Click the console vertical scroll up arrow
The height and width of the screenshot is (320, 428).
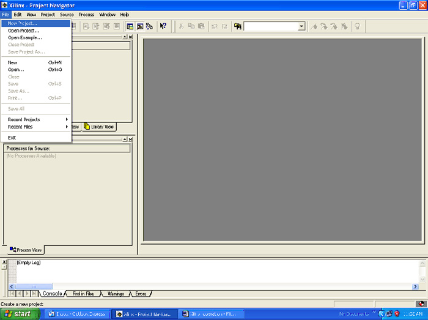coord(422,263)
